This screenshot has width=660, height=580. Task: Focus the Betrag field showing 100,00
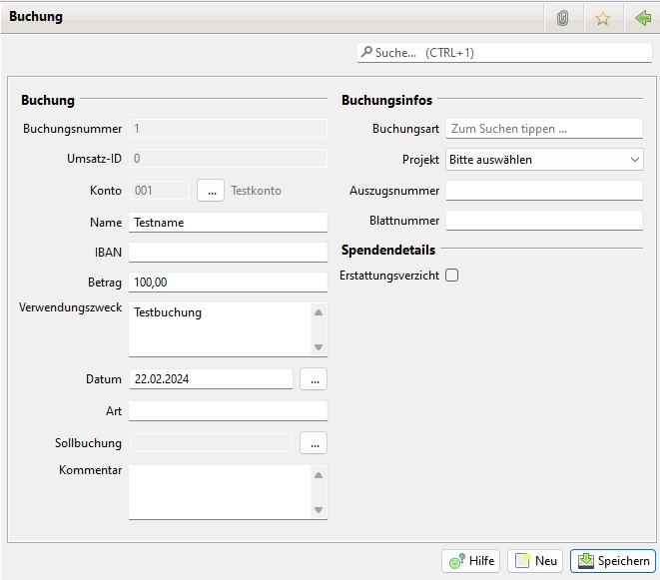pos(228,283)
